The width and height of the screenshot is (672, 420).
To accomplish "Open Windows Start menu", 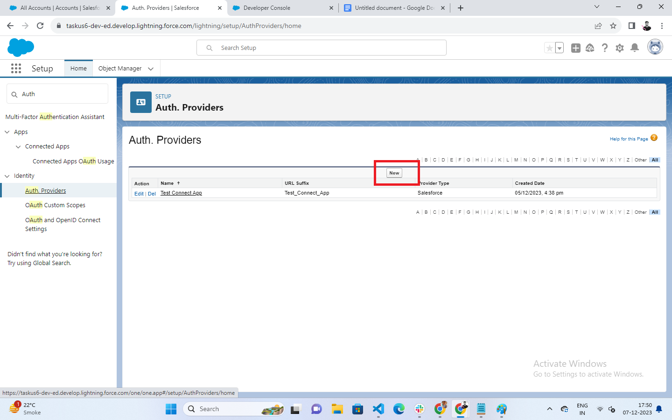I will coord(171,409).
